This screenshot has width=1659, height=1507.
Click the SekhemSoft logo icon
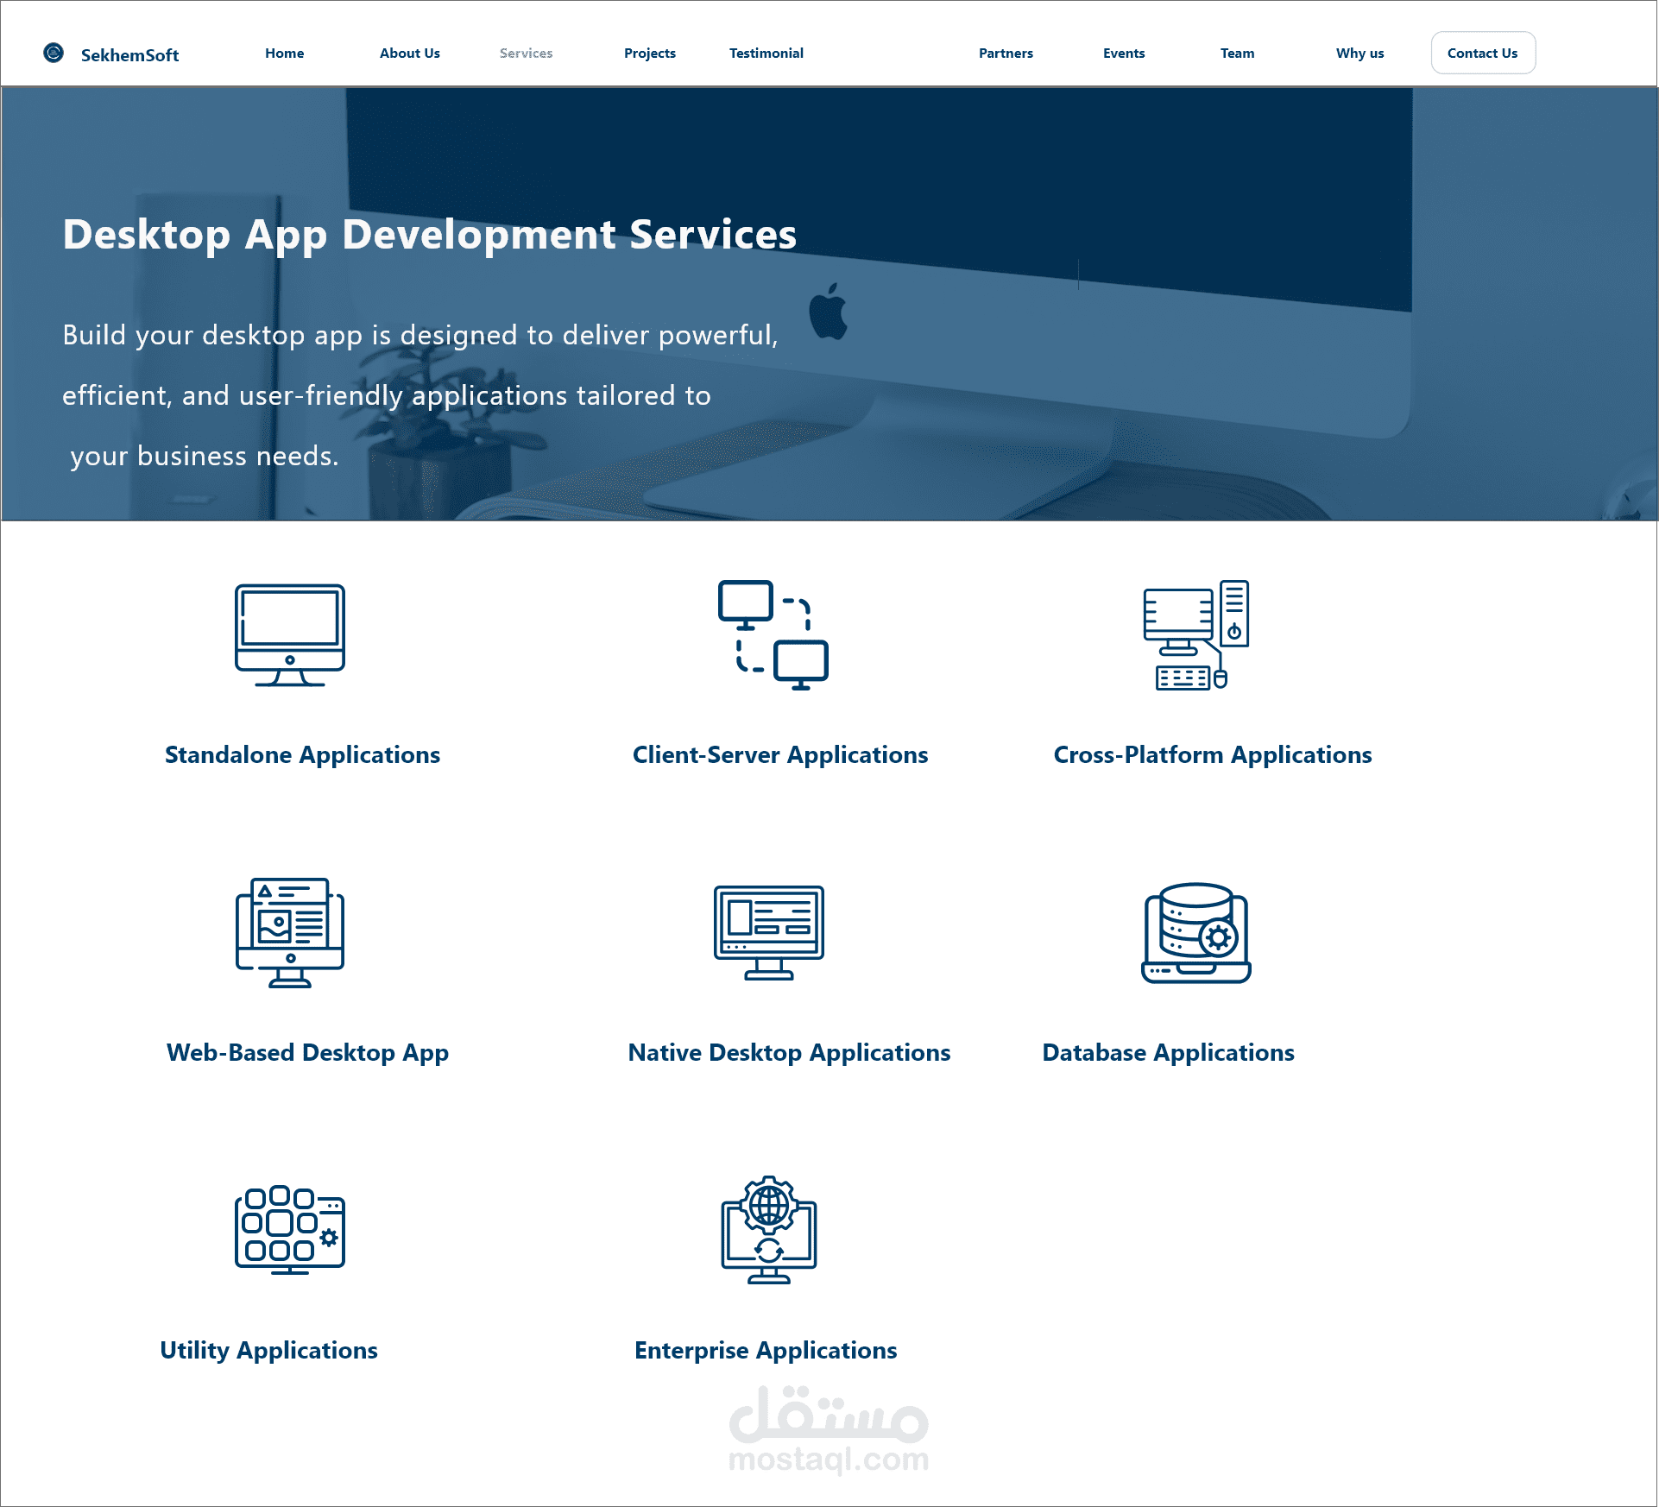(54, 54)
